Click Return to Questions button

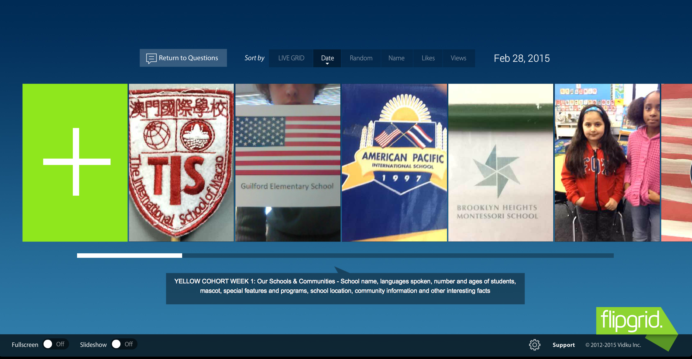pyautogui.click(x=183, y=58)
